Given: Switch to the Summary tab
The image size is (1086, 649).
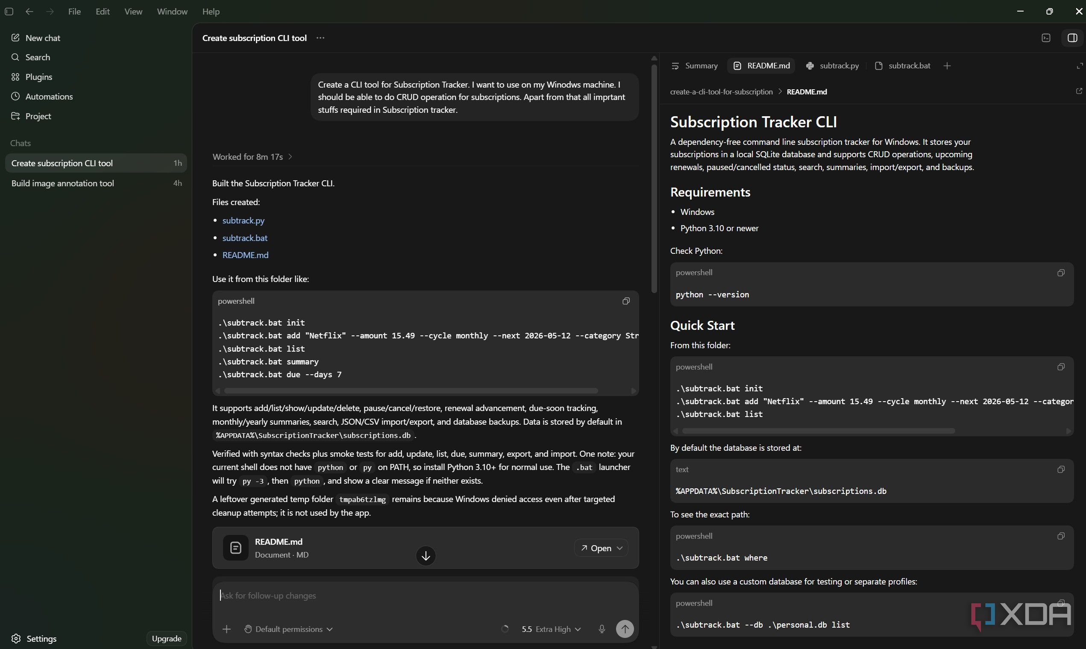Looking at the screenshot, I should [x=694, y=66].
